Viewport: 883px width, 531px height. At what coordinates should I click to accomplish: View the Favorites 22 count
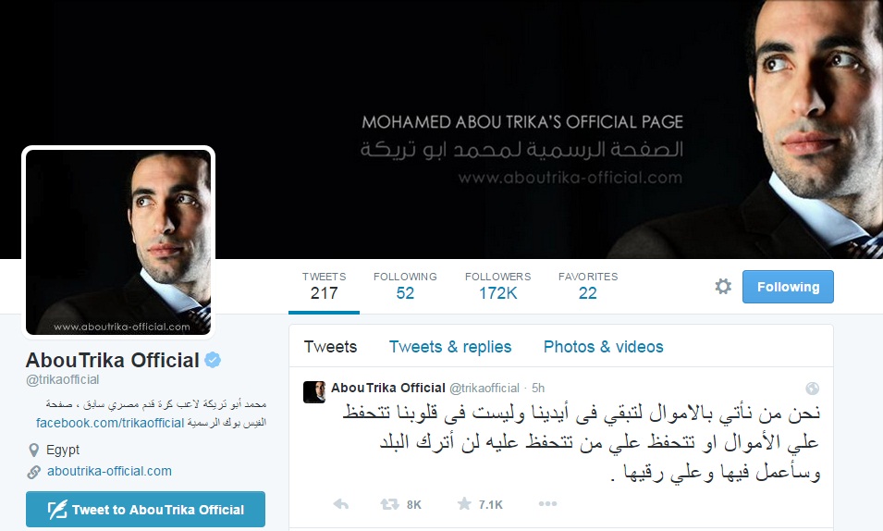pos(588,286)
